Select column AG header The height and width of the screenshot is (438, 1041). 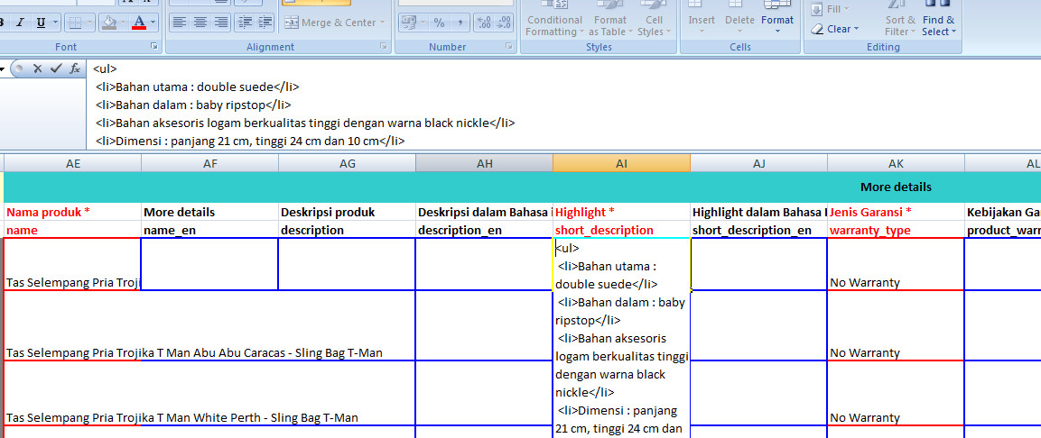pos(348,164)
